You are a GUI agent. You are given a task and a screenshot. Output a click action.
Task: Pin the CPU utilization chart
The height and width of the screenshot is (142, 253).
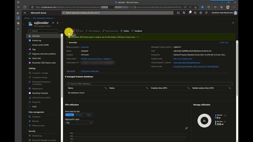coord(187,128)
